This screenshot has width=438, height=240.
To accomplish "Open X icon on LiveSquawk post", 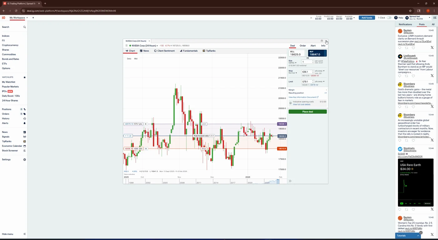I will pyautogui.click(x=432, y=76).
